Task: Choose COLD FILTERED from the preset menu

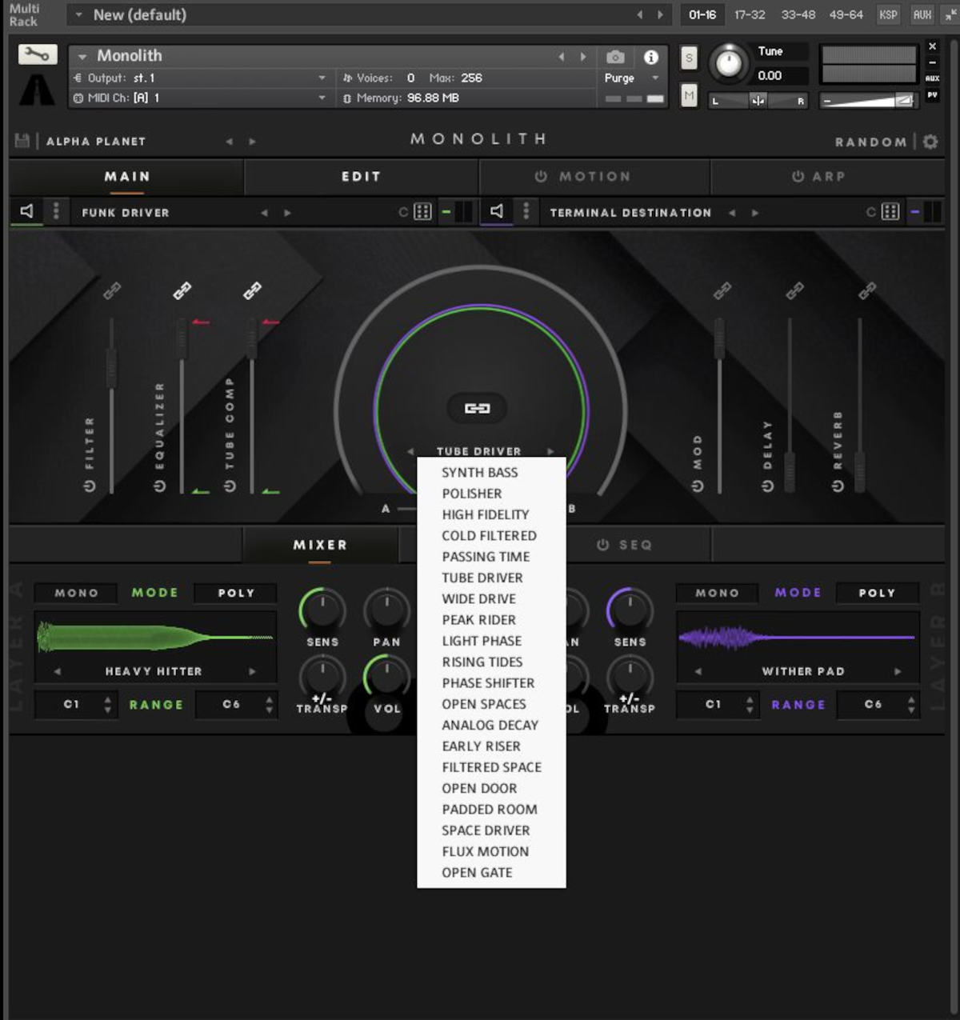Action: coord(491,536)
